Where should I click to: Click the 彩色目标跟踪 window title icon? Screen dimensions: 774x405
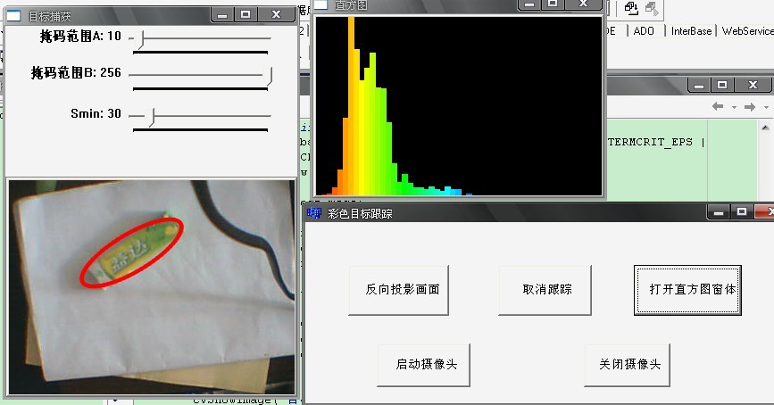[x=313, y=213]
